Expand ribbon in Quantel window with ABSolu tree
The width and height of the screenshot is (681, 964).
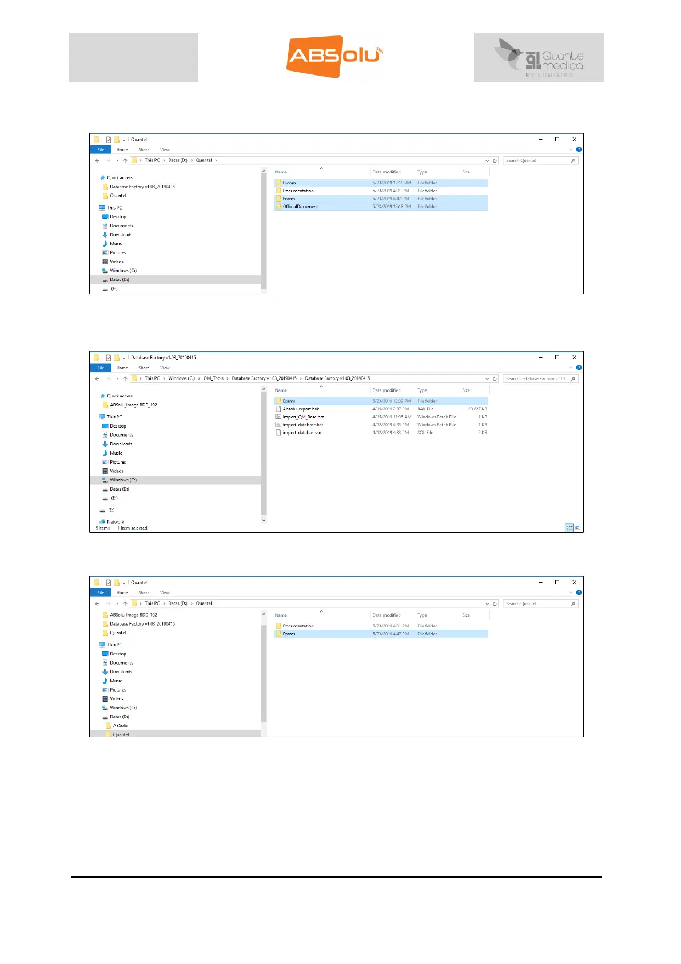(571, 592)
